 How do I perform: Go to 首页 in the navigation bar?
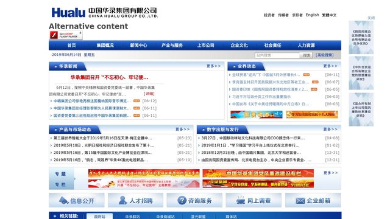pos(72,46)
